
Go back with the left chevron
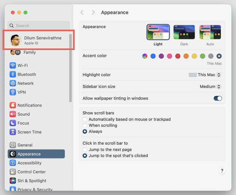pyautogui.click(x=82, y=12)
